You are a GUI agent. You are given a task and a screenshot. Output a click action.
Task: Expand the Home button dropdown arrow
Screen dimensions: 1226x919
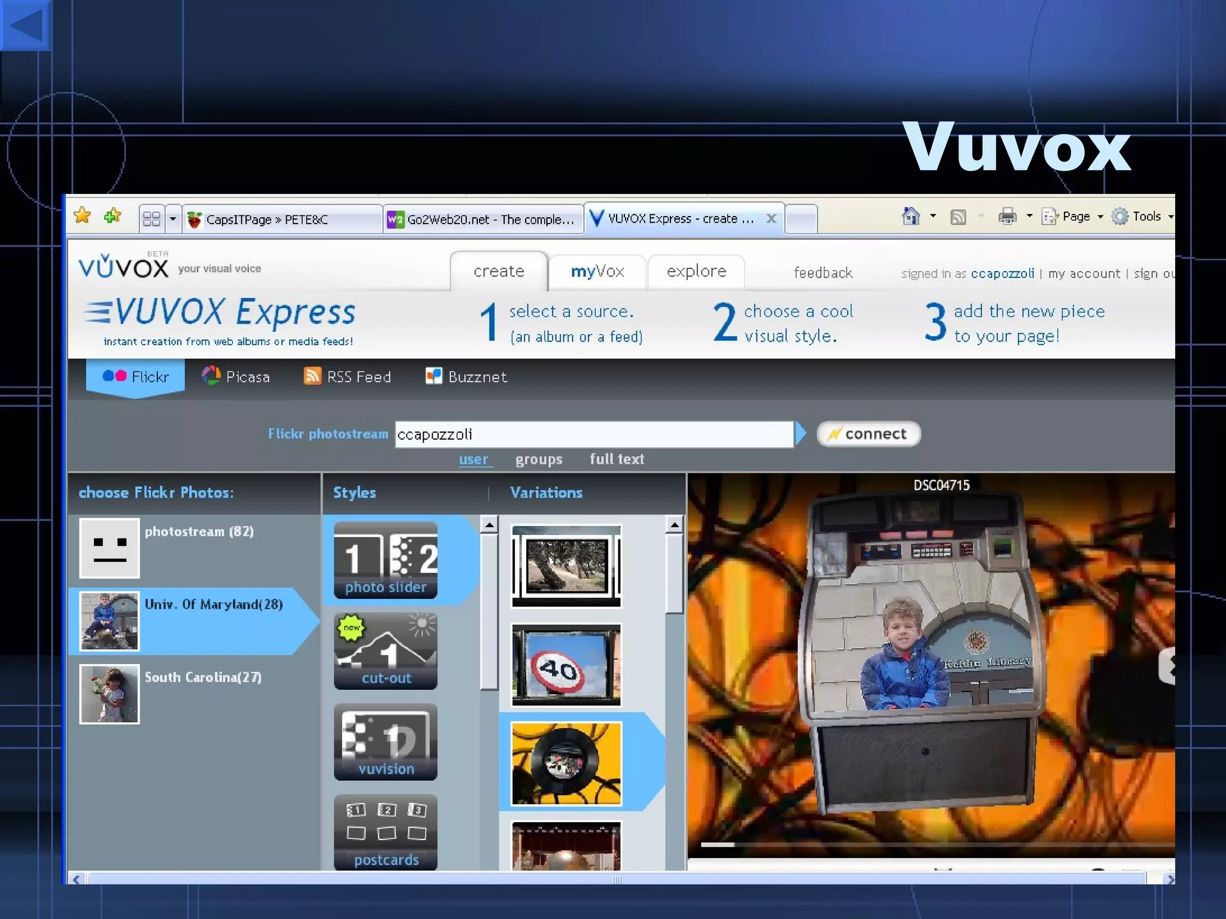[x=933, y=216]
